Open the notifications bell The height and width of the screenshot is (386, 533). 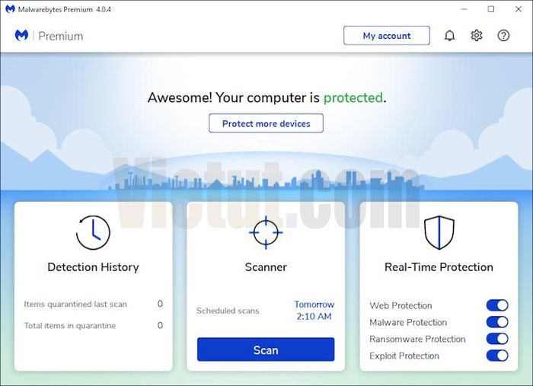pyautogui.click(x=449, y=36)
